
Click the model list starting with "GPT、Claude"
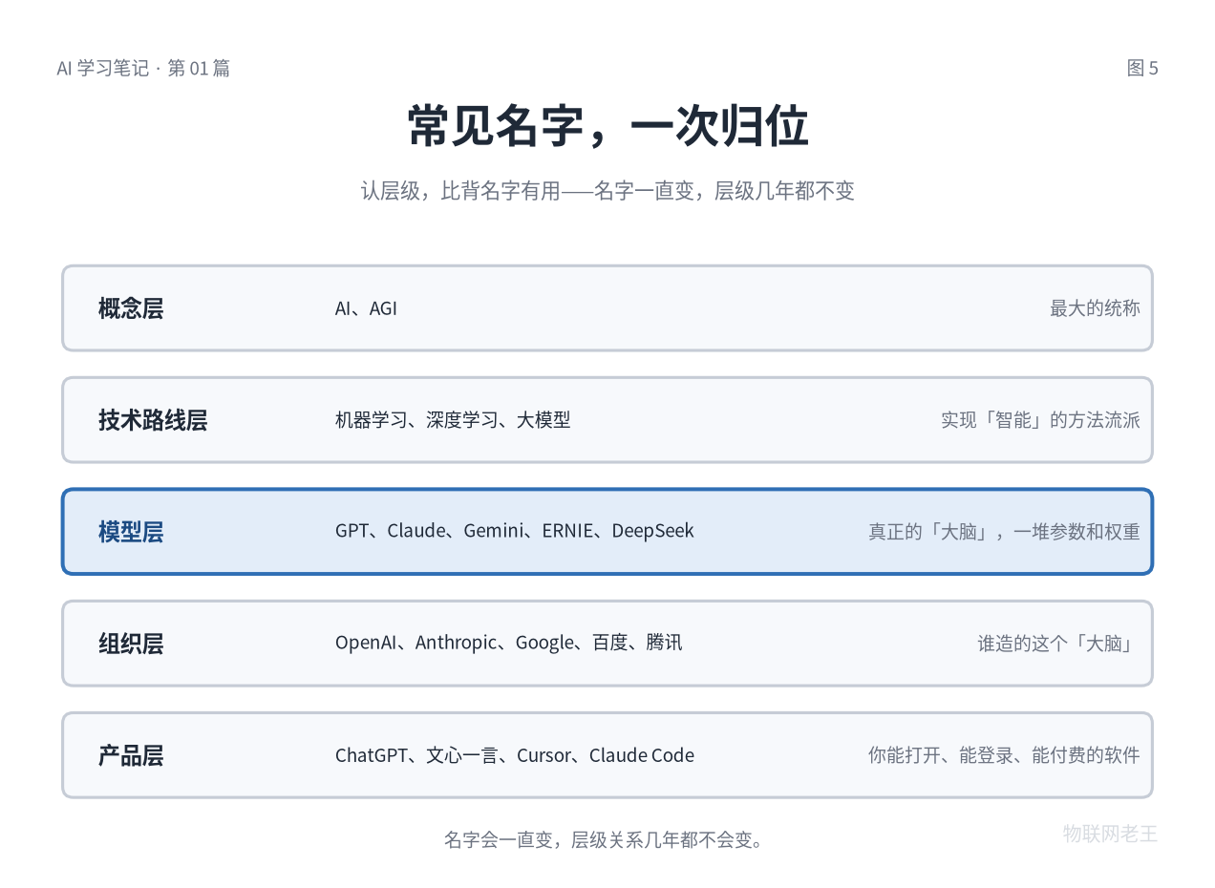coord(515,531)
